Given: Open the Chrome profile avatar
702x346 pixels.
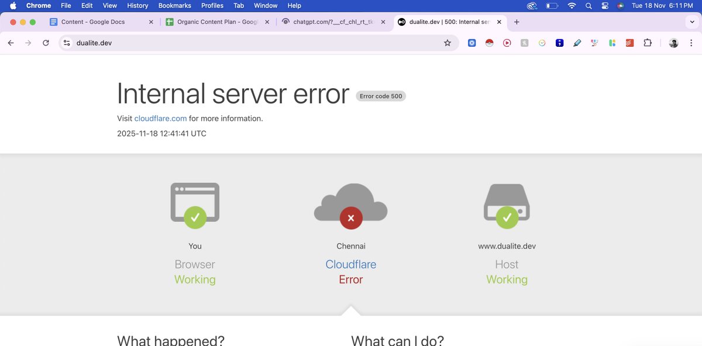Looking at the screenshot, I should (674, 43).
